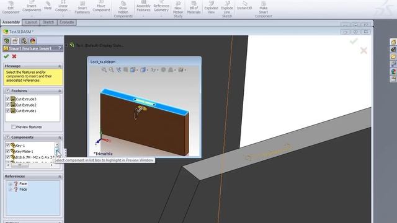This screenshot has width=397, height=223.
Task: Accept Smart Feature Insert with green checkmark
Action: pos(6,56)
